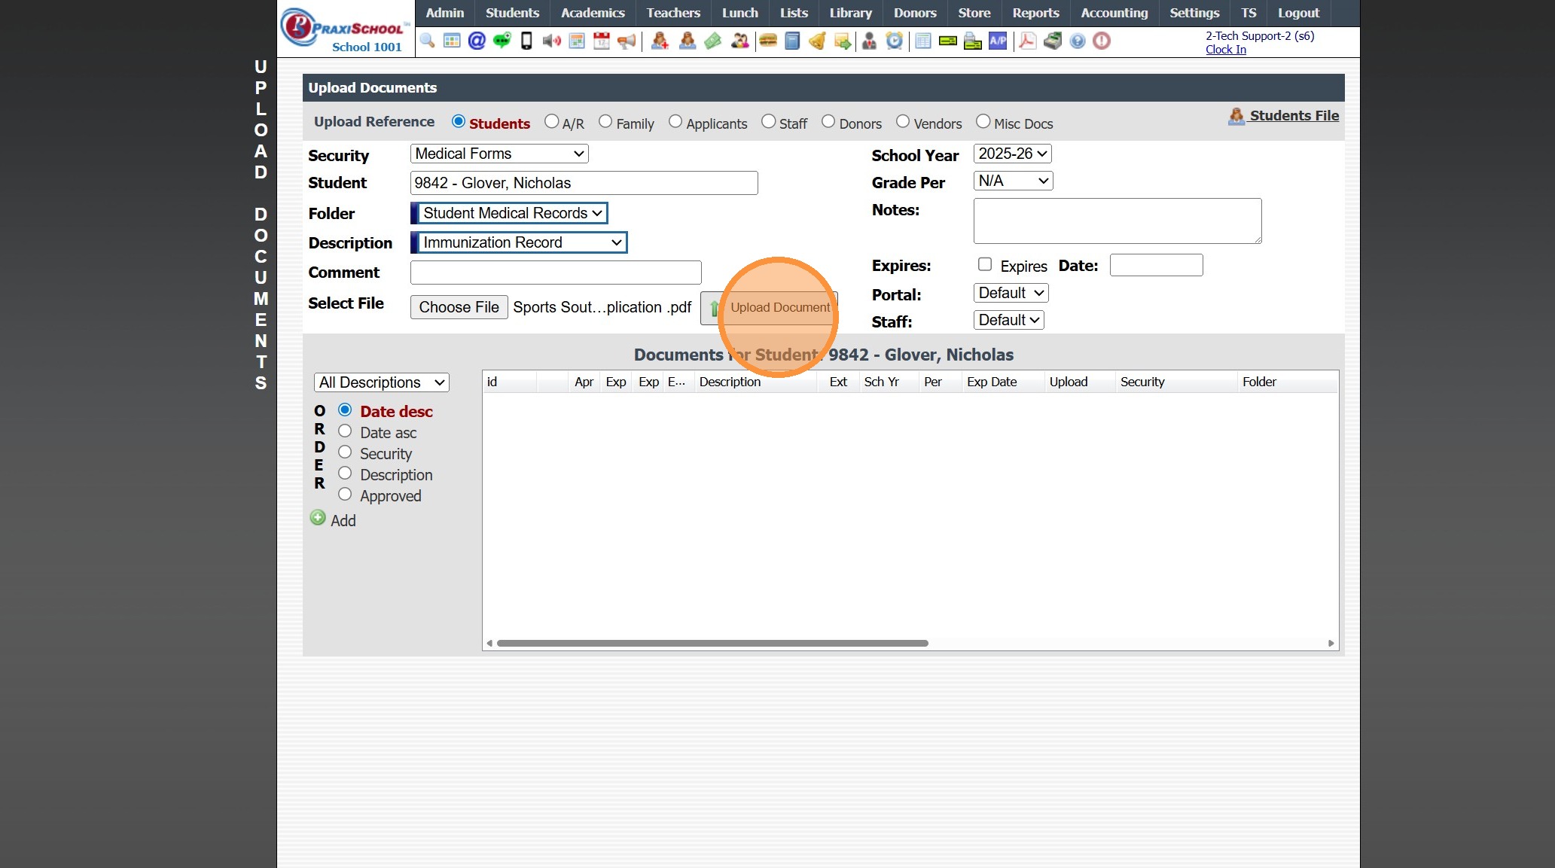Enable the Expires checkbox
Screen dimensions: 1555x868
(984, 264)
